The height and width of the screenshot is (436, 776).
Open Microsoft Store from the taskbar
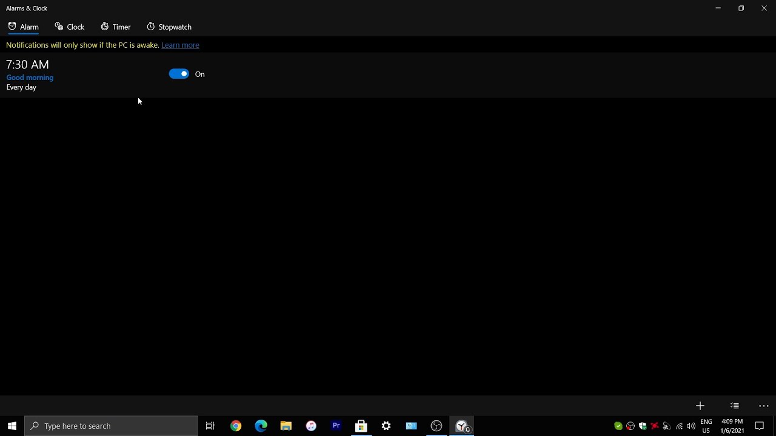(361, 426)
